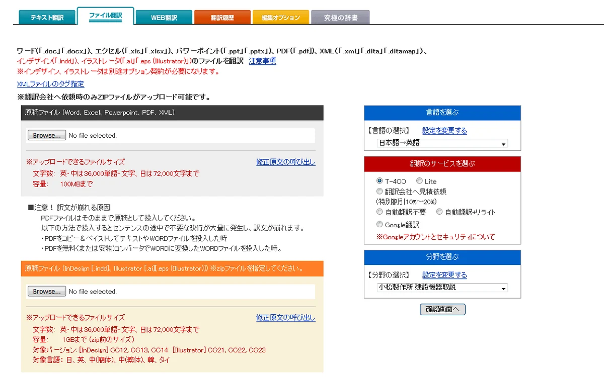Open the 日本語→英語 language dropdown

coord(442,143)
